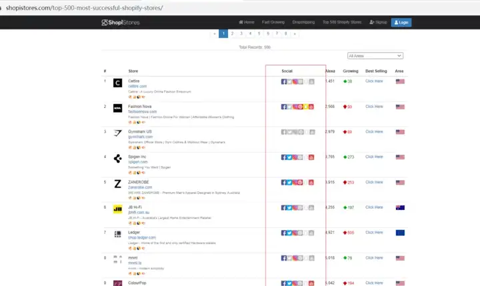This screenshot has width=480, height=286.
Task: Click the Growing column header
Action: [x=351, y=71]
